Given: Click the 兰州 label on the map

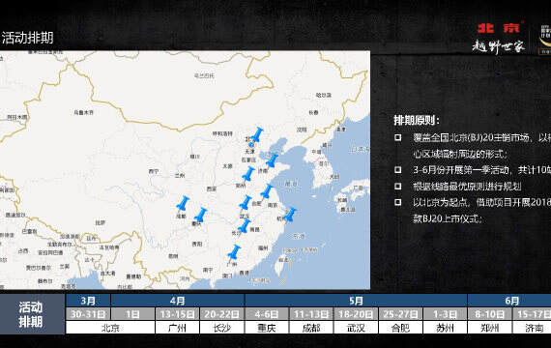Looking at the screenshot, I should tap(180, 175).
